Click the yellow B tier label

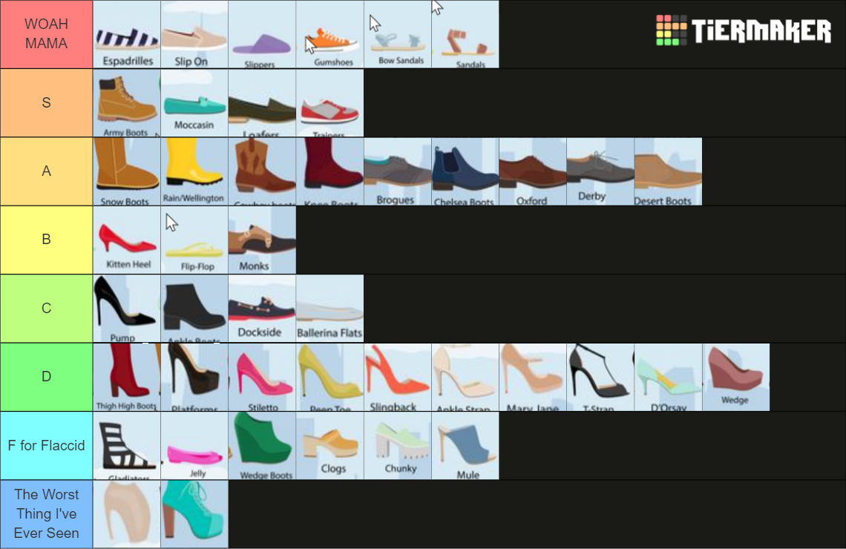[46, 240]
